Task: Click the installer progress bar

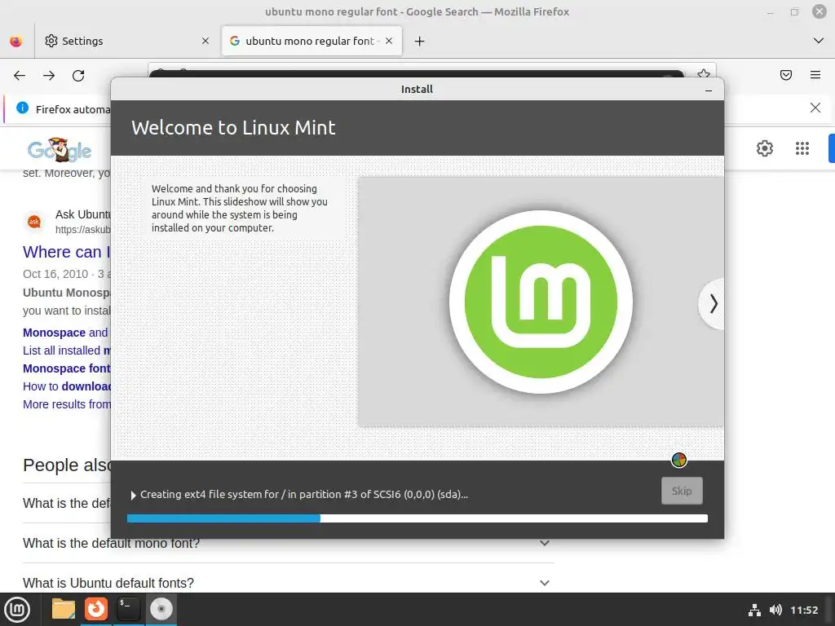Action: coord(417,518)
